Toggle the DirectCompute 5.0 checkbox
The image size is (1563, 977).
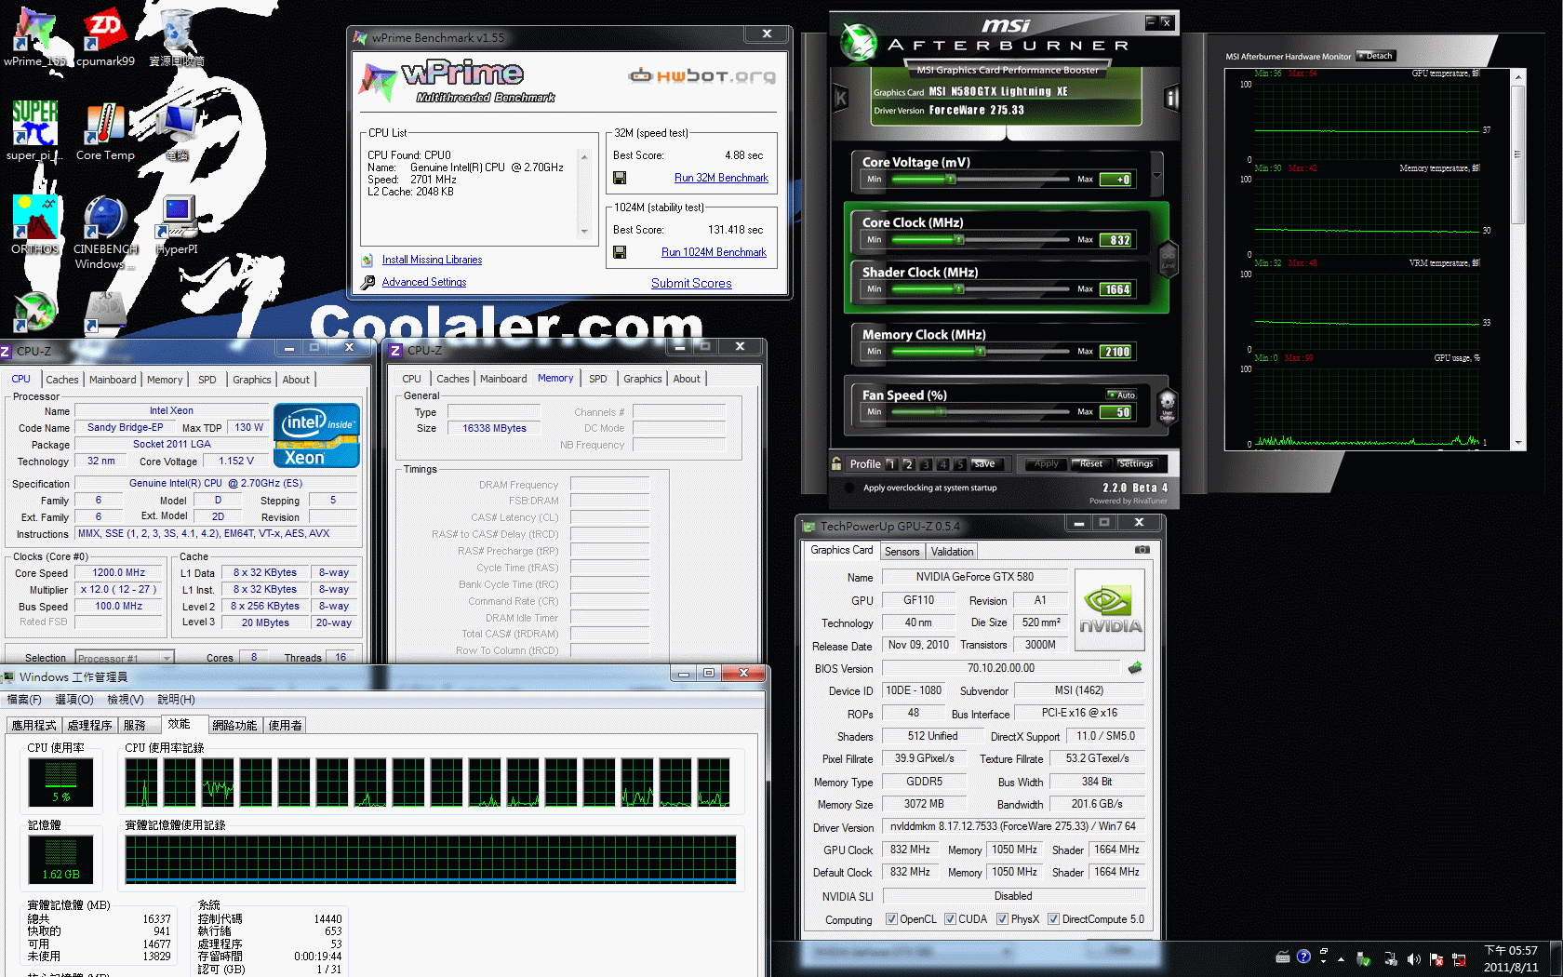coord(1053,919)
